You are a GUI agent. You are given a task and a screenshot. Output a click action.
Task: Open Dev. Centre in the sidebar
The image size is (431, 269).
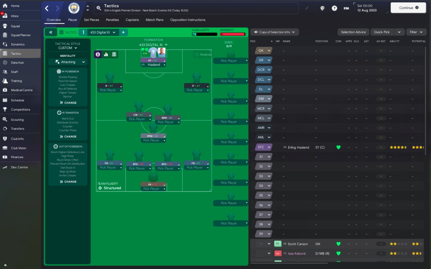point(19,167)
